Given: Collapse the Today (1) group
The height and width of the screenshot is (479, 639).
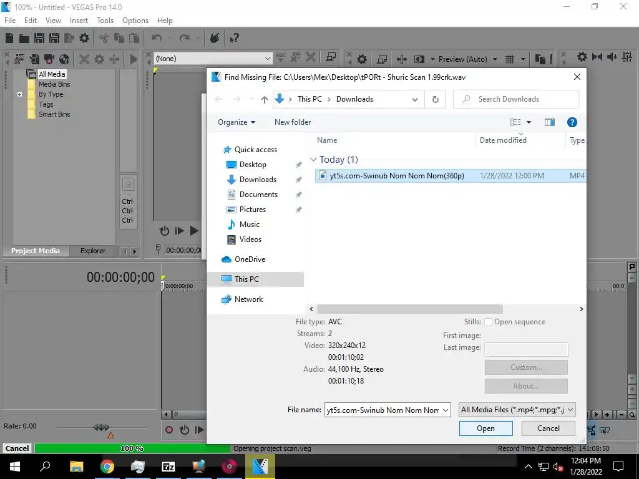Looking at the screenshot, I should (313, 159).
